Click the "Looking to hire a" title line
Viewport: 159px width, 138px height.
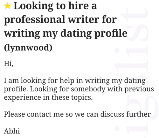click(x=55, y=6)
